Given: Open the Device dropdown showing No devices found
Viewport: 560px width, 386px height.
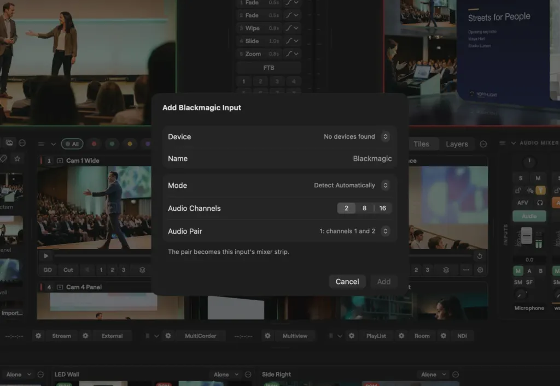Looking at the screenshot, I should click(x=356, y=136).
